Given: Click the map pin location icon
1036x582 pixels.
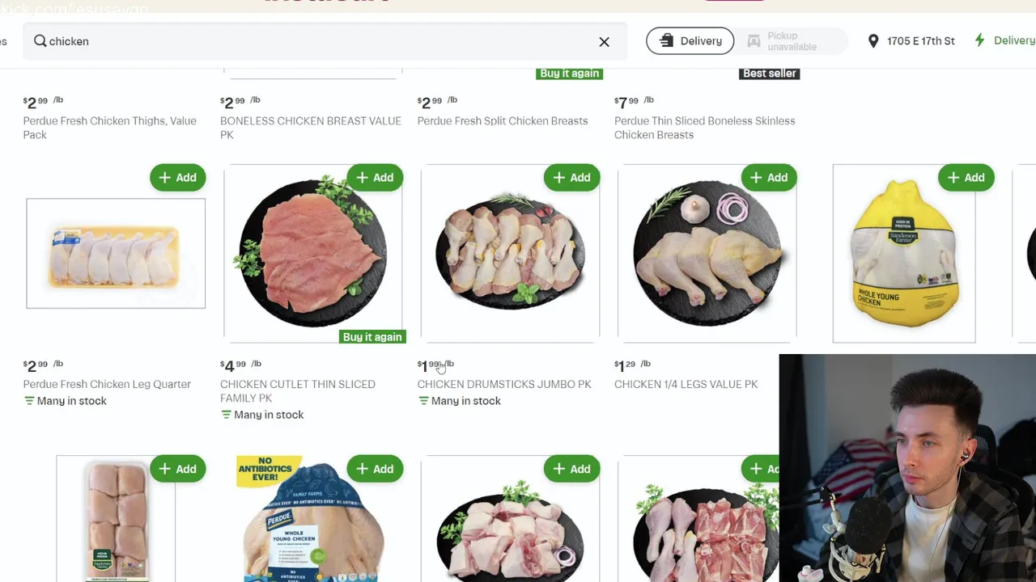Looking at the screenshot, I should (x=873, y=41).
